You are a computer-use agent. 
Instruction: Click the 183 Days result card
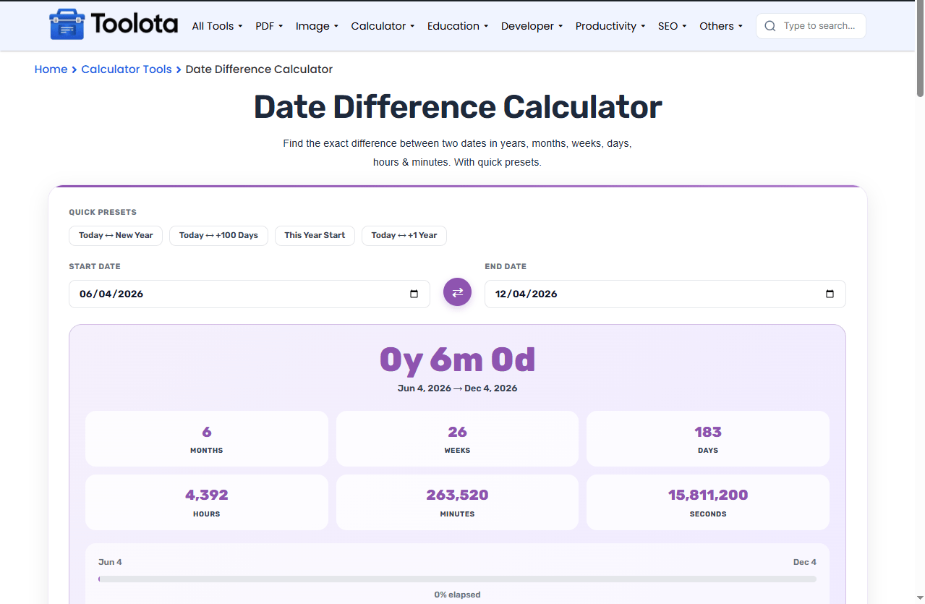pyautogui.click(x=708, y=439)
